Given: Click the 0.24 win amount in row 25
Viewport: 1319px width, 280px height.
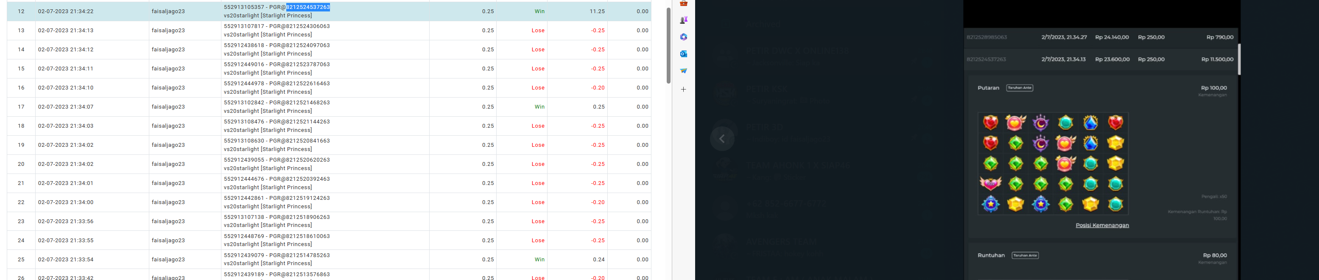Looking at the screenshot, I should click(599, 260).
